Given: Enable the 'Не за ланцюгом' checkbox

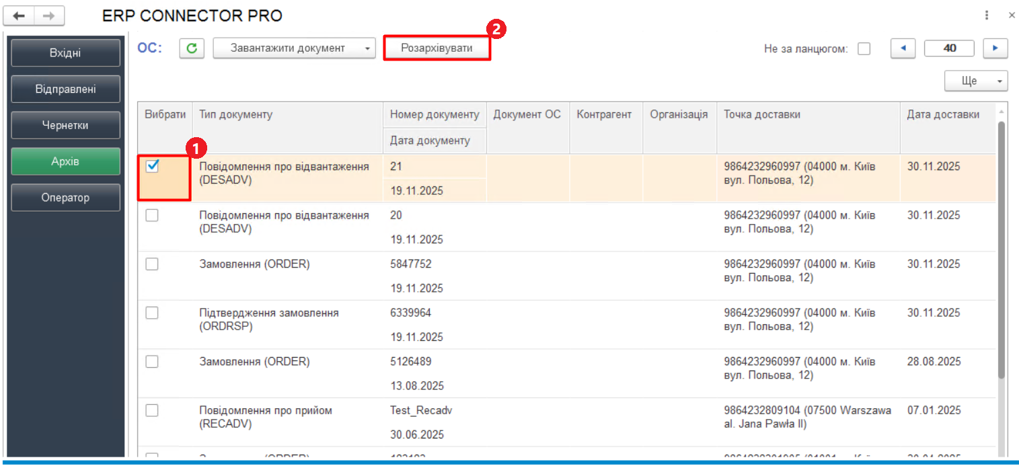Looking at the screenshot, I should (x=864, y=49).
